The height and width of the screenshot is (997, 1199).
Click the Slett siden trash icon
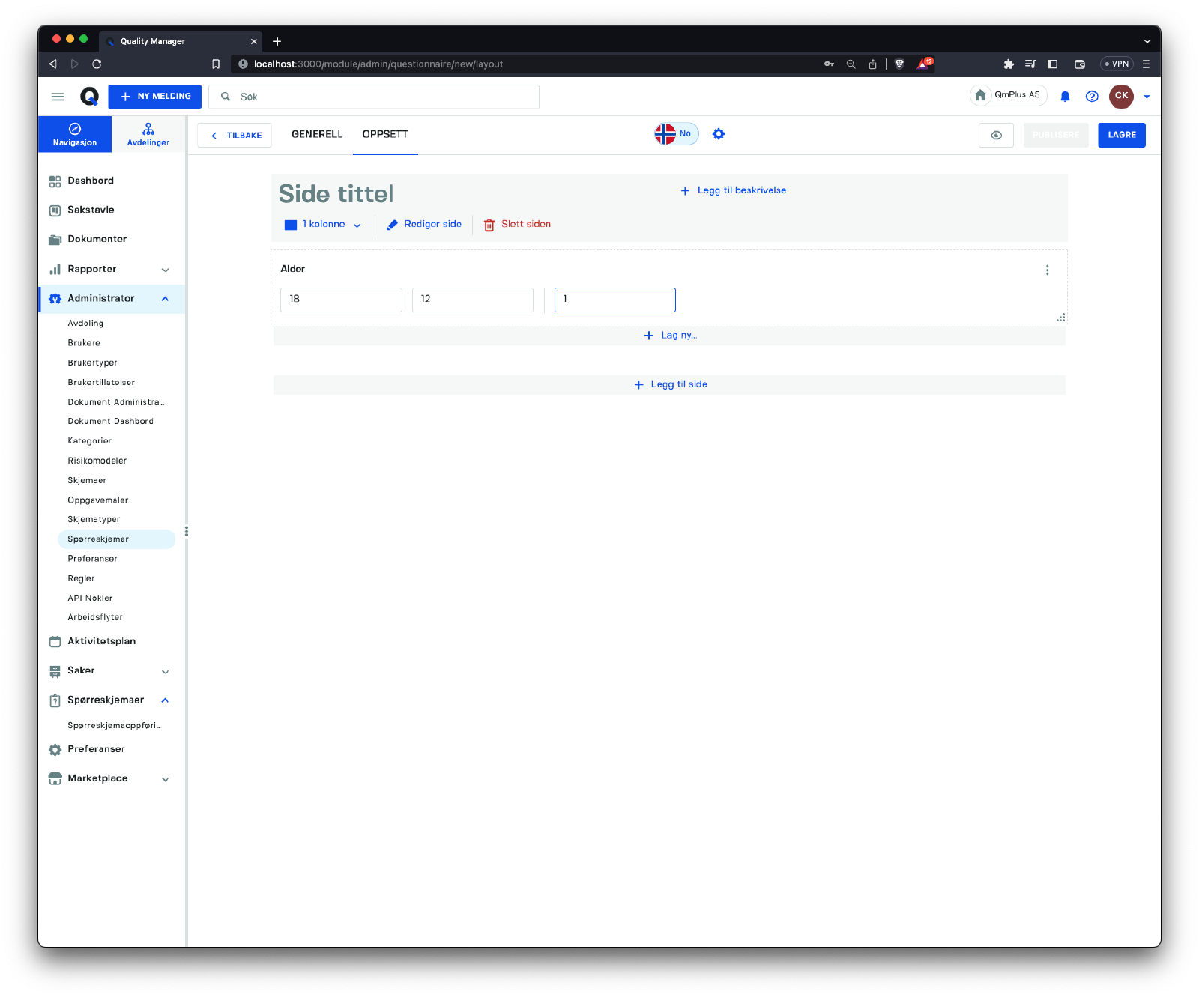tap(489, 225)
